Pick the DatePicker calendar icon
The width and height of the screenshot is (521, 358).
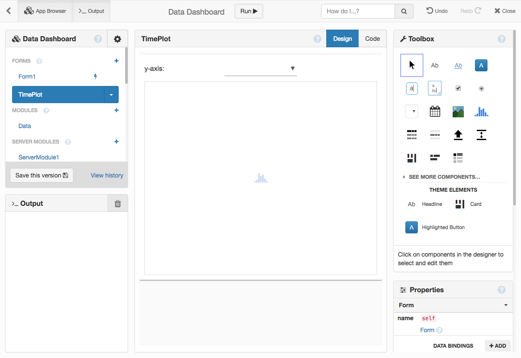point(435,112)
